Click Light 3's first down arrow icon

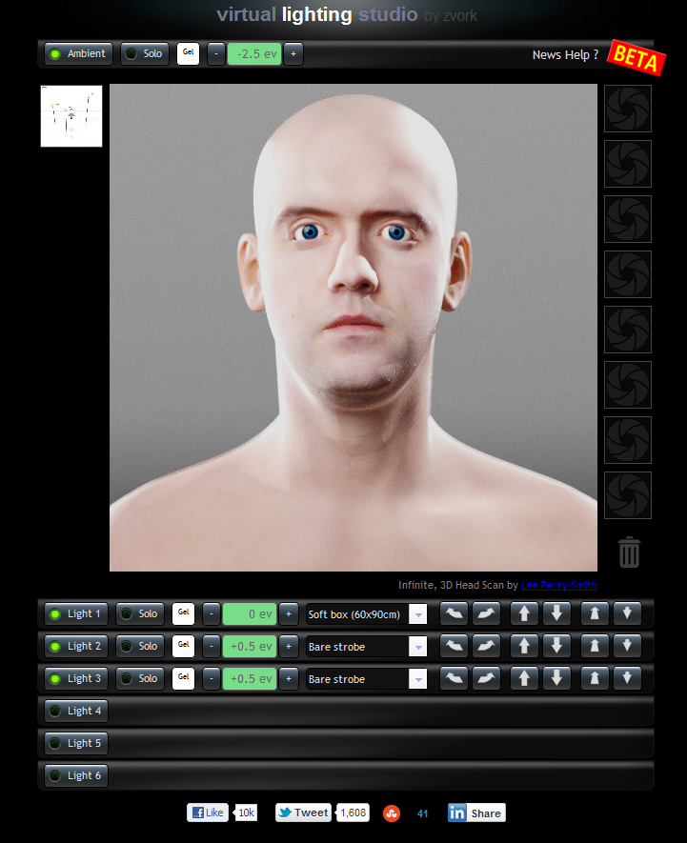556,679
